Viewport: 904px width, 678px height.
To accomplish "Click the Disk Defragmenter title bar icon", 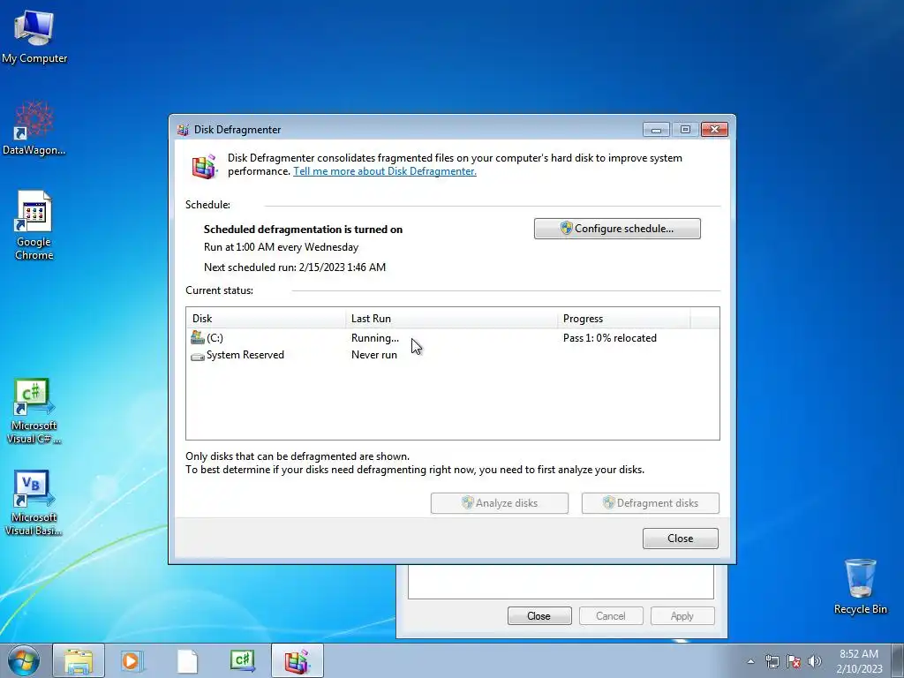I will point(184,130).
